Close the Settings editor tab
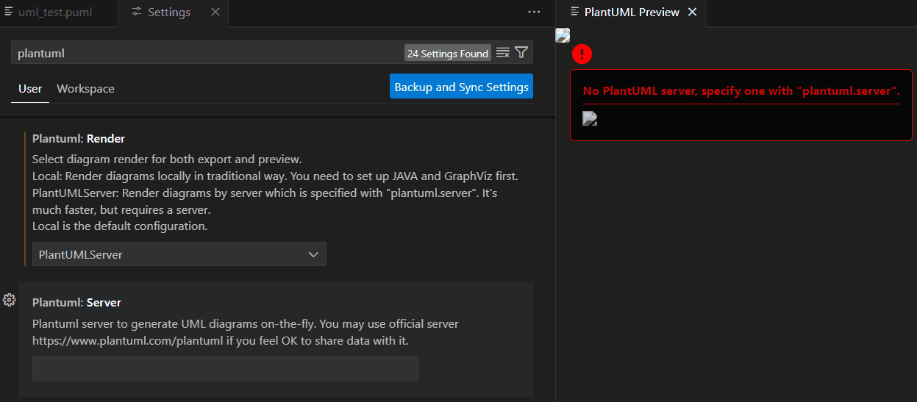This screenshot has height=402, width=917. click(215, 12)
